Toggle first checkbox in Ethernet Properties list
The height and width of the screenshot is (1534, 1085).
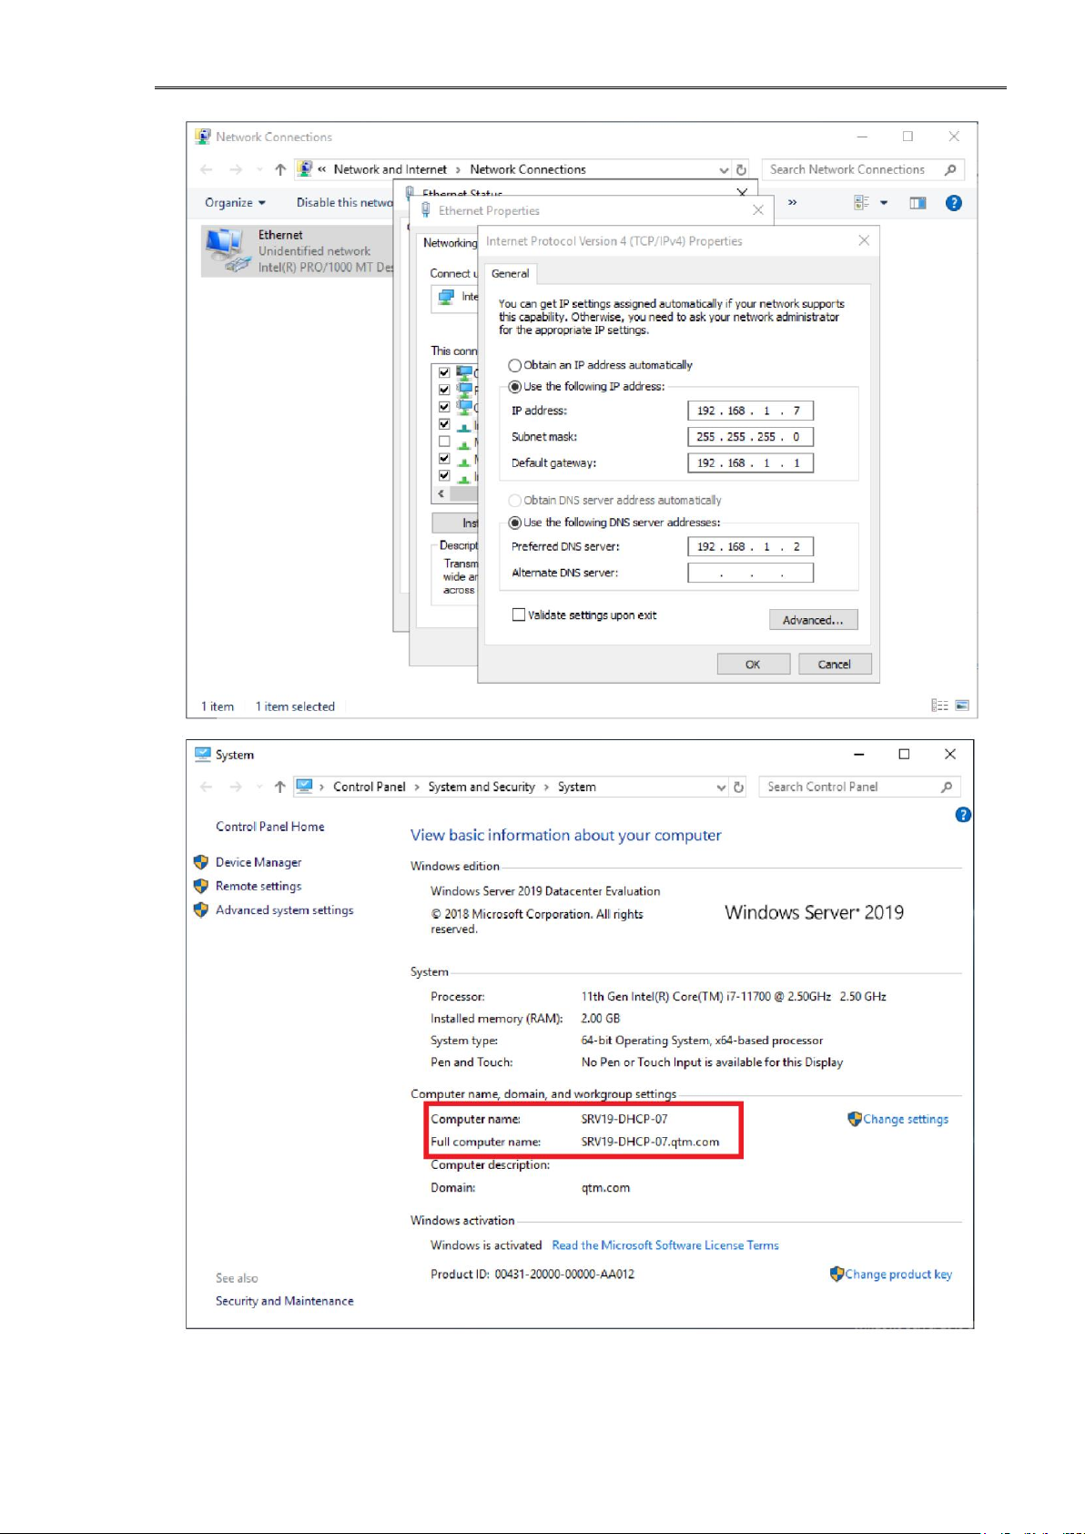tap(444, 372)
